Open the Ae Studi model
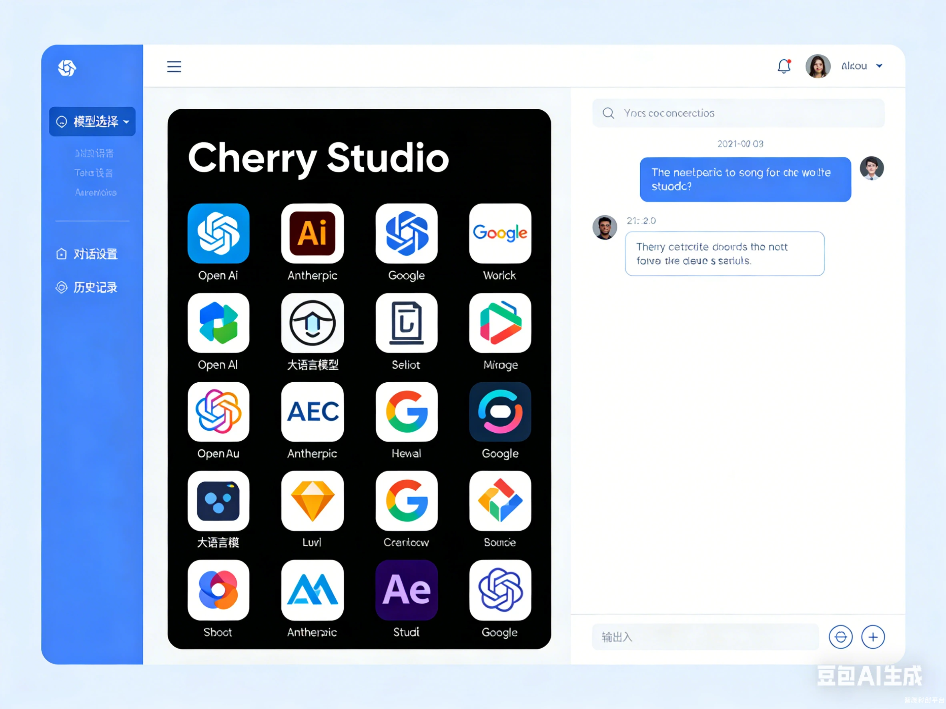 [x=406, y=590]
